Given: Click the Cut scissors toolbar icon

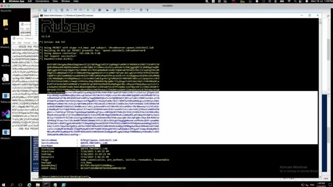Looking at the screenshot, I should [50, 10].
